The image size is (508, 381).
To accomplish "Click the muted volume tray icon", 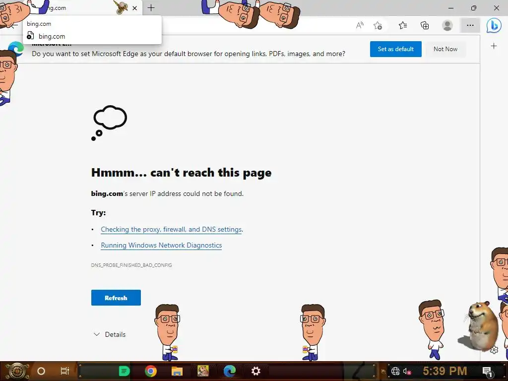I will [407, 371].
